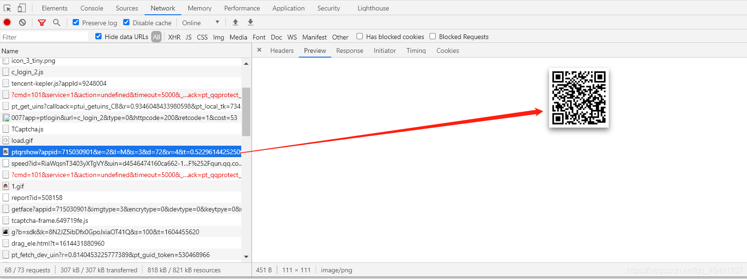
Task: Click the Name column header
Action: point(125,51)
